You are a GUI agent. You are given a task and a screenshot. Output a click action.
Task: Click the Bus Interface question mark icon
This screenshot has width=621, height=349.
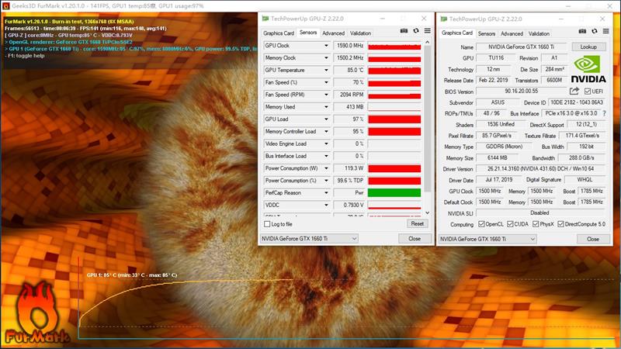[604, 113]
